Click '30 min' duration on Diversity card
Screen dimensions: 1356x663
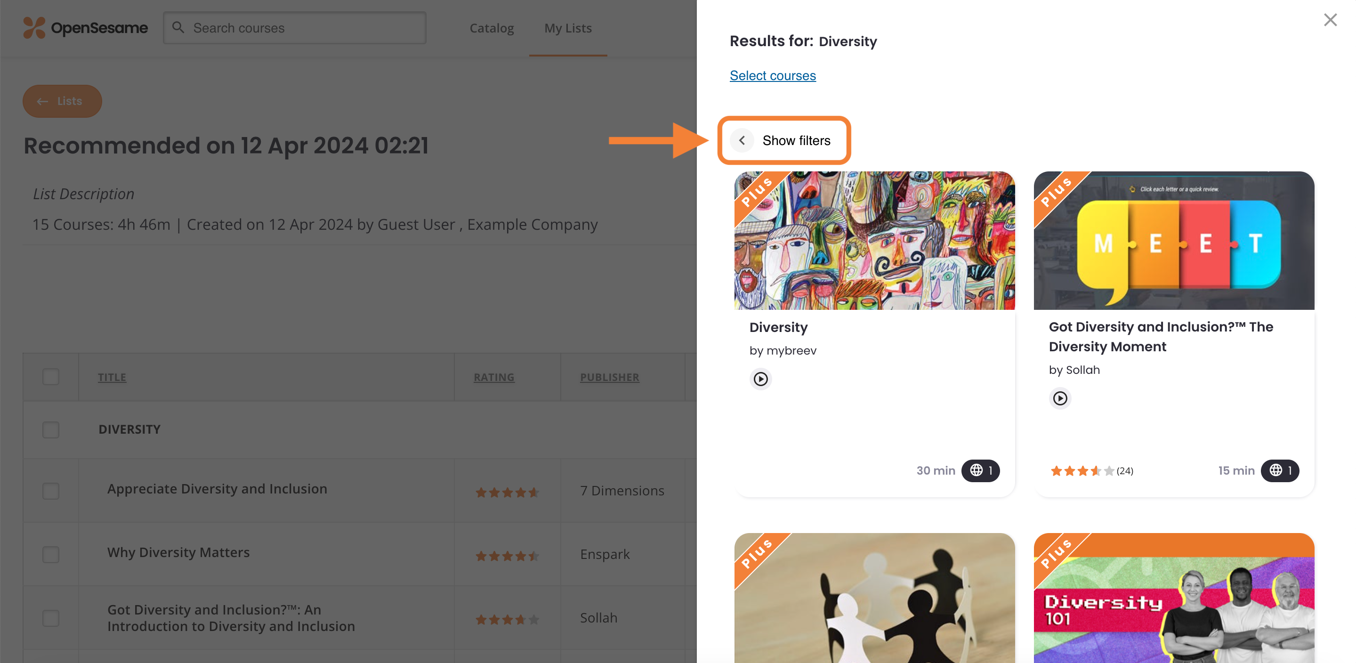point(936,471)
